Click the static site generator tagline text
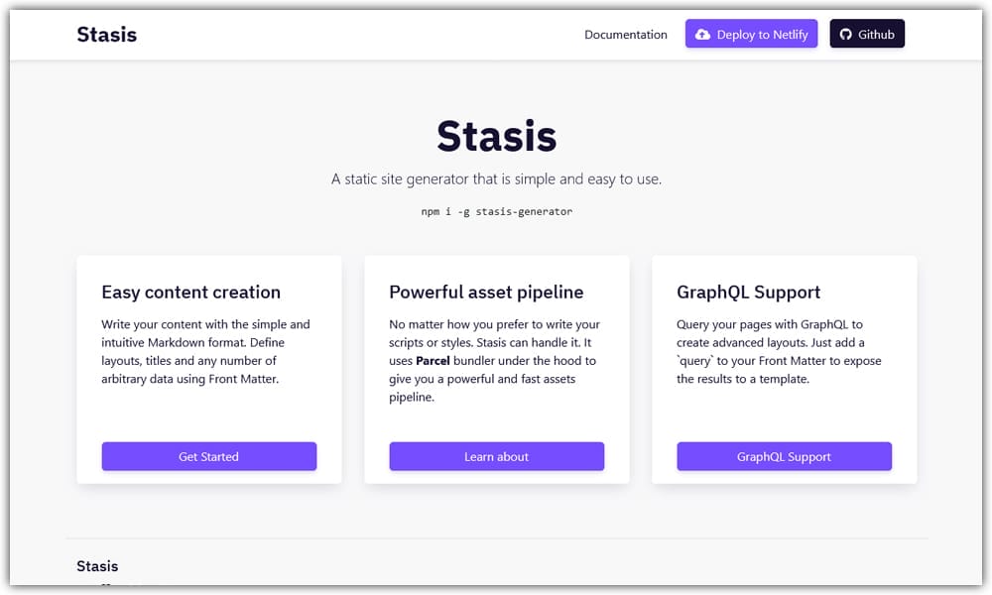 click(496, 179)
